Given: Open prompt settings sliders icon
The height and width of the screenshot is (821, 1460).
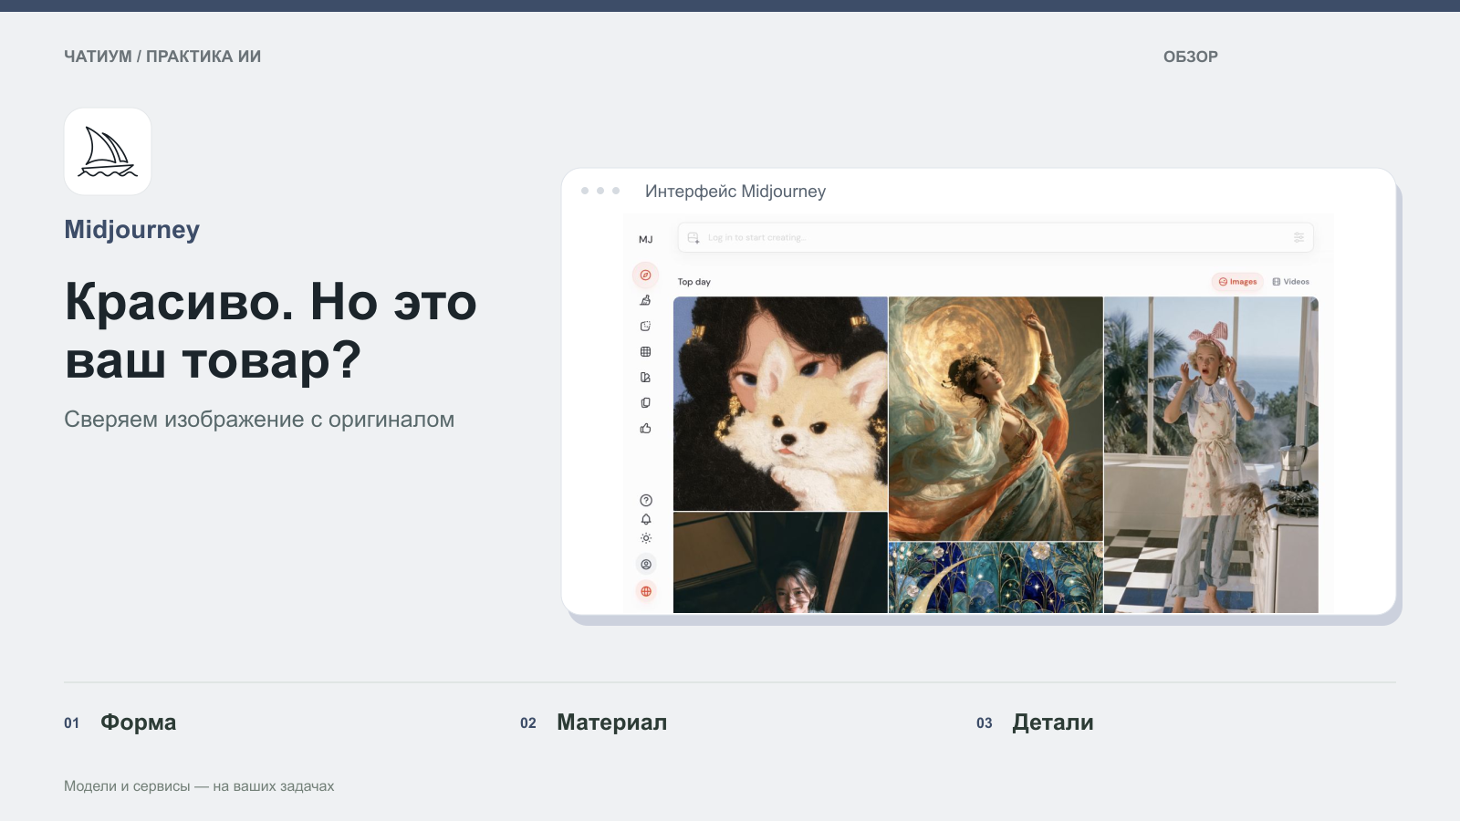Looking at the screenshot, I should 1298,237.
